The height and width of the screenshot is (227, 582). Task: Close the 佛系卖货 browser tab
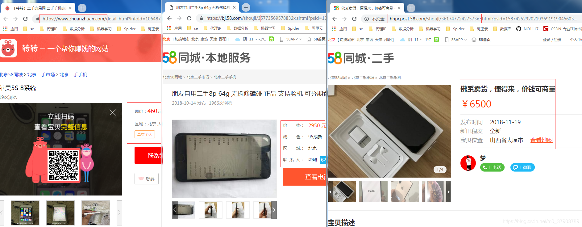399,8
